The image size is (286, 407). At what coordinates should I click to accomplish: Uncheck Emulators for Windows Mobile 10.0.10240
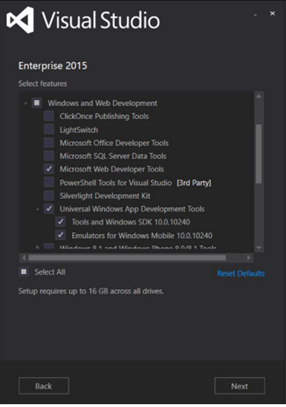(61, 235)
